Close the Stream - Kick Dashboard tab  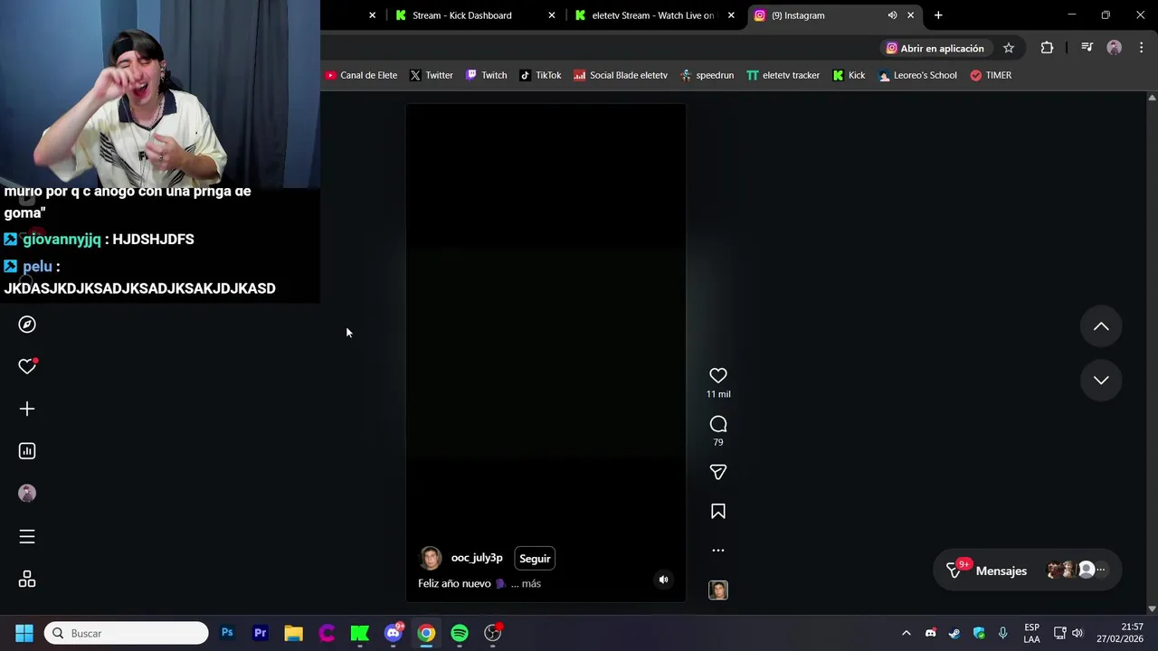pyautogui.click(x=551, y=15)
